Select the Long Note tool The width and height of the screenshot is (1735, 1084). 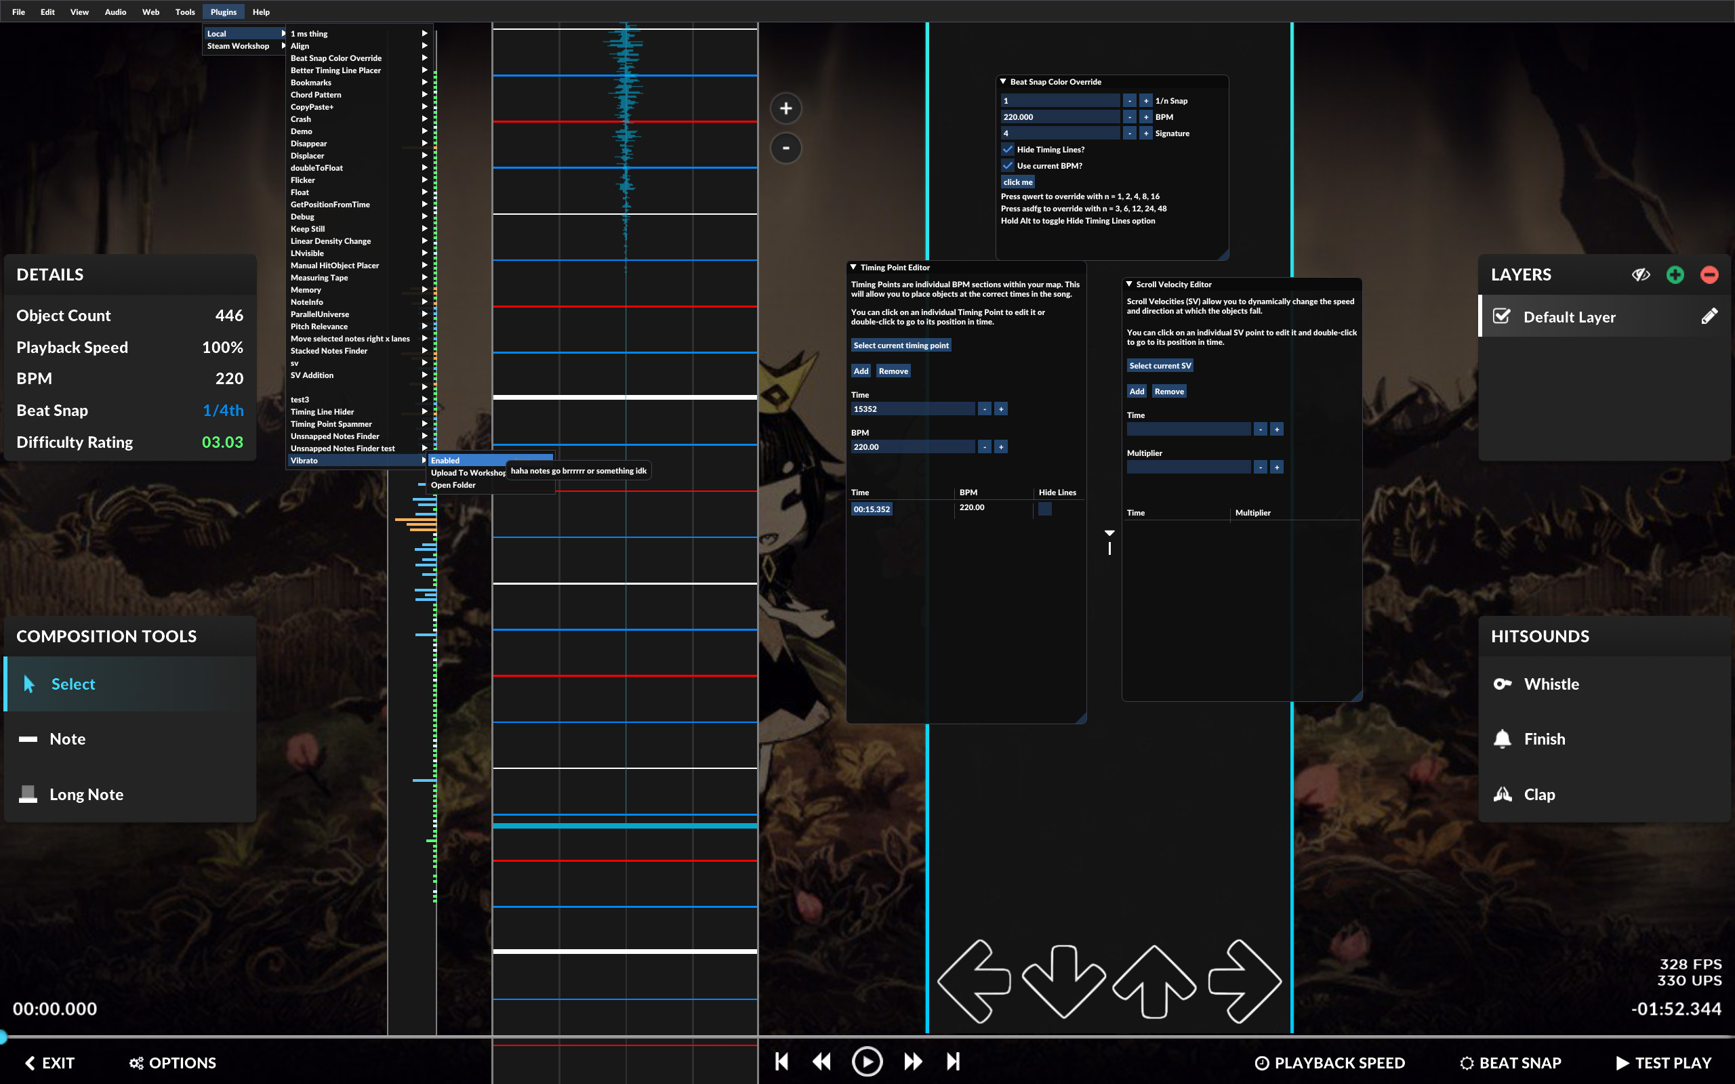point(86,794)
